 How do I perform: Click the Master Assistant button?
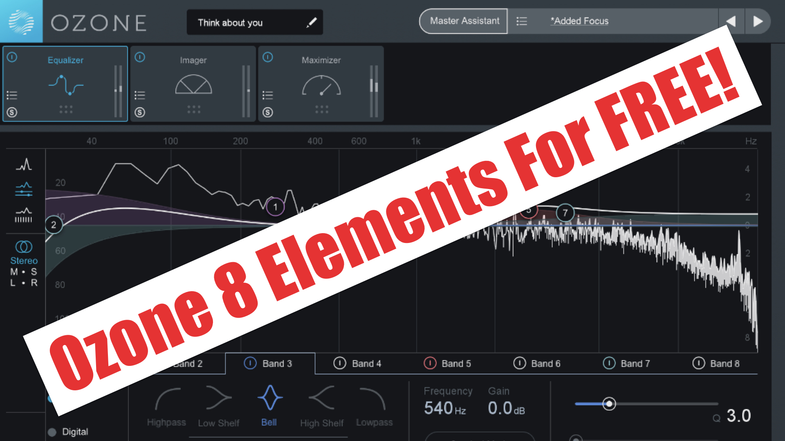coord(463,21)
